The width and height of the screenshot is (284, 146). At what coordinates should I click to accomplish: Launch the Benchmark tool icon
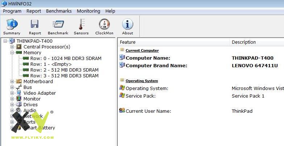pyautogui.click(x=58, y=24)
